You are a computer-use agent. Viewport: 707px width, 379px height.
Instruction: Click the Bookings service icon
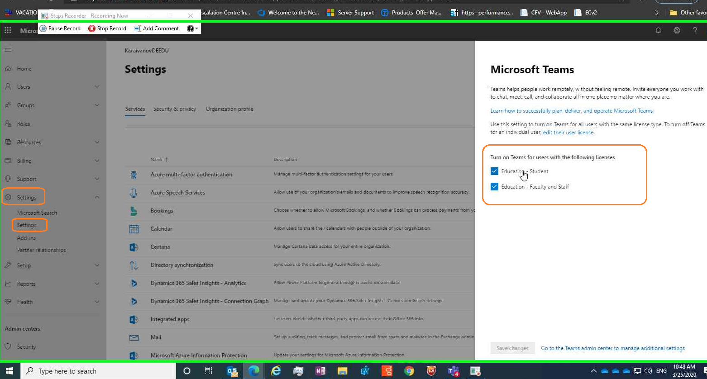tap(134, 211)
